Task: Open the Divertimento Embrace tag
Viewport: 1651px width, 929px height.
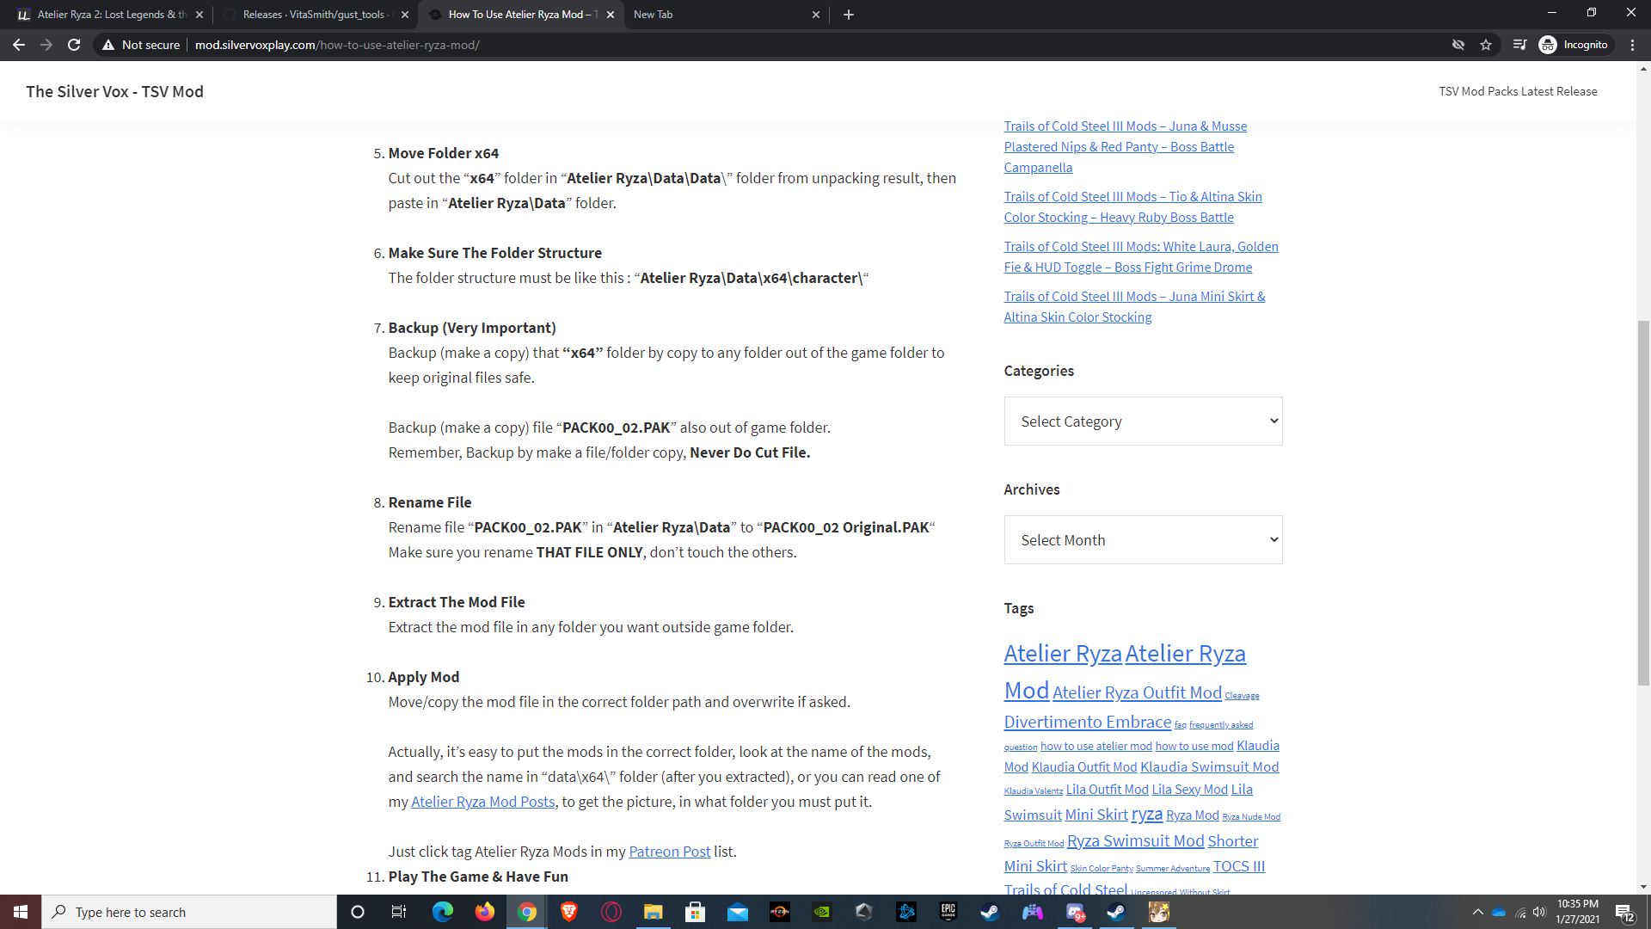Action: 1087,723
